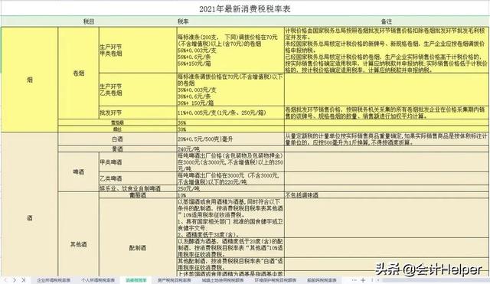Select the 生产环节乙类卷烟 cell
Screen dimensions: 490x284
(x=138, y=90)
